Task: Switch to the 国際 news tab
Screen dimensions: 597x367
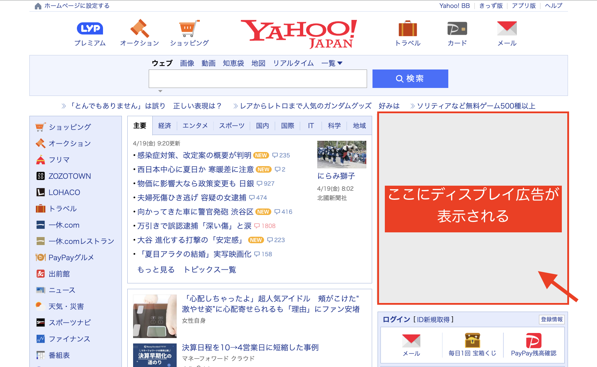Action: point(288,126)
